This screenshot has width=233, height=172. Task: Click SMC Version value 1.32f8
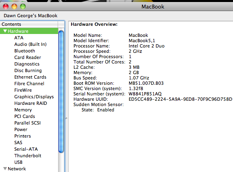(136, 88)
